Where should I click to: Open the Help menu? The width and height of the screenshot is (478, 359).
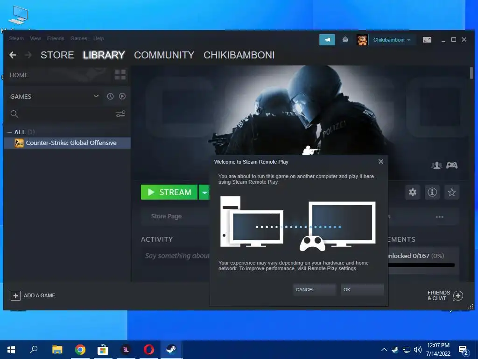[98, 38]
